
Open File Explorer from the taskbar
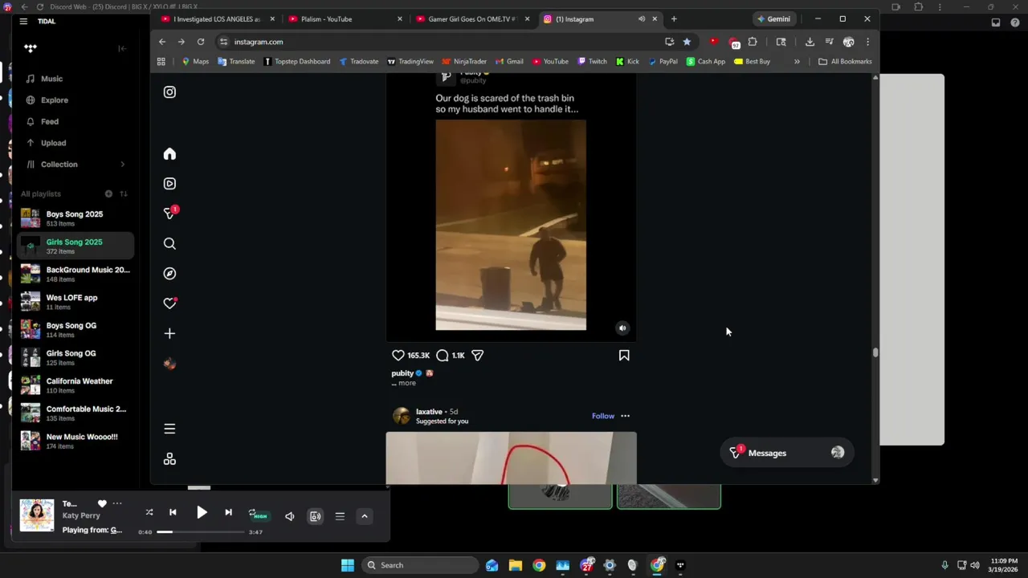click(x=515, y=565)
